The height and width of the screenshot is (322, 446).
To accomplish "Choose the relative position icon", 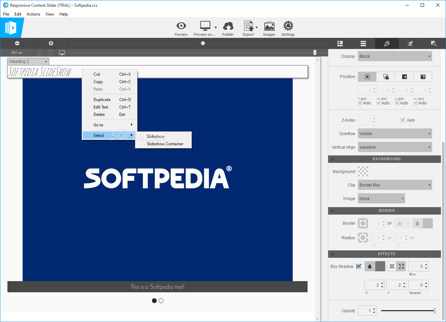I will [386, 77].
